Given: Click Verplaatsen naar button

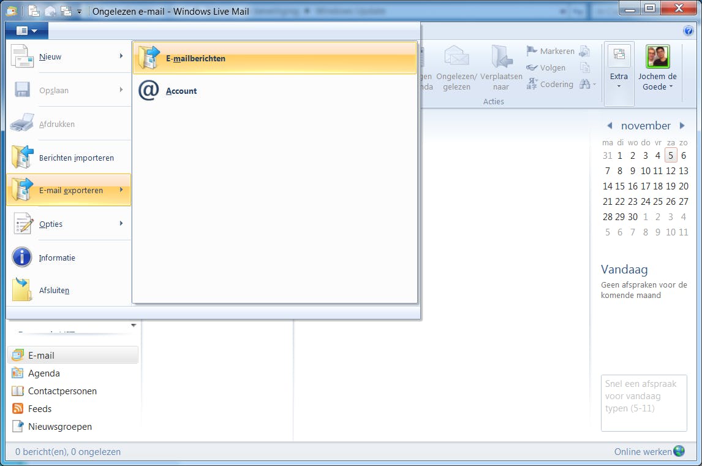Looking at the screenshot, I should coord(501,67).
